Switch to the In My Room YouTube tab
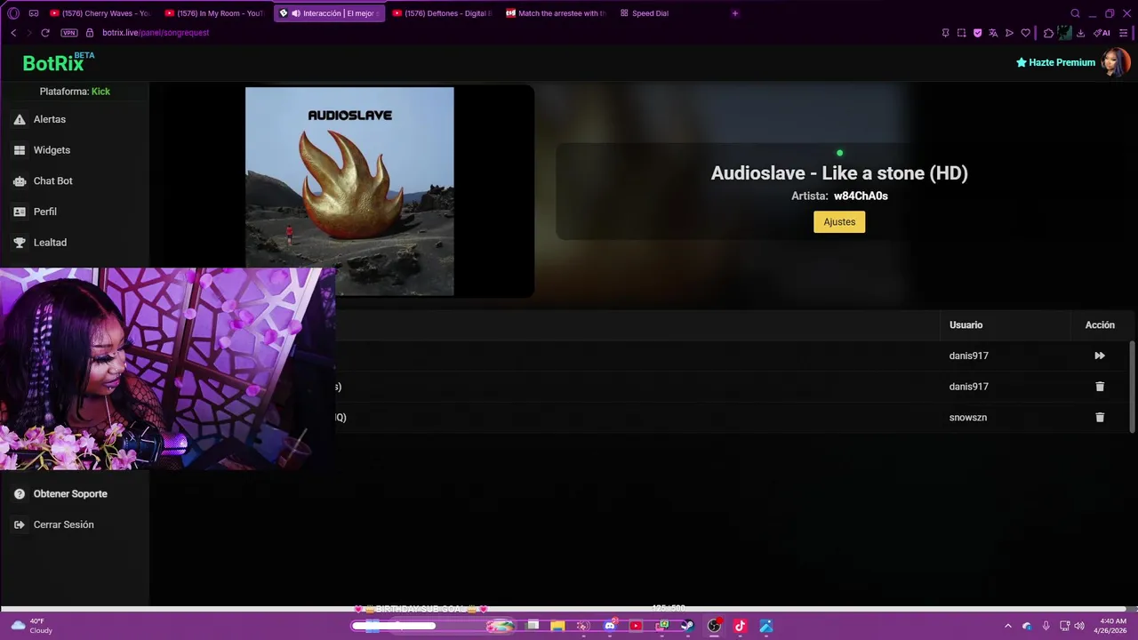Viewport: 1138px width, 640px height. coord(214,13)
